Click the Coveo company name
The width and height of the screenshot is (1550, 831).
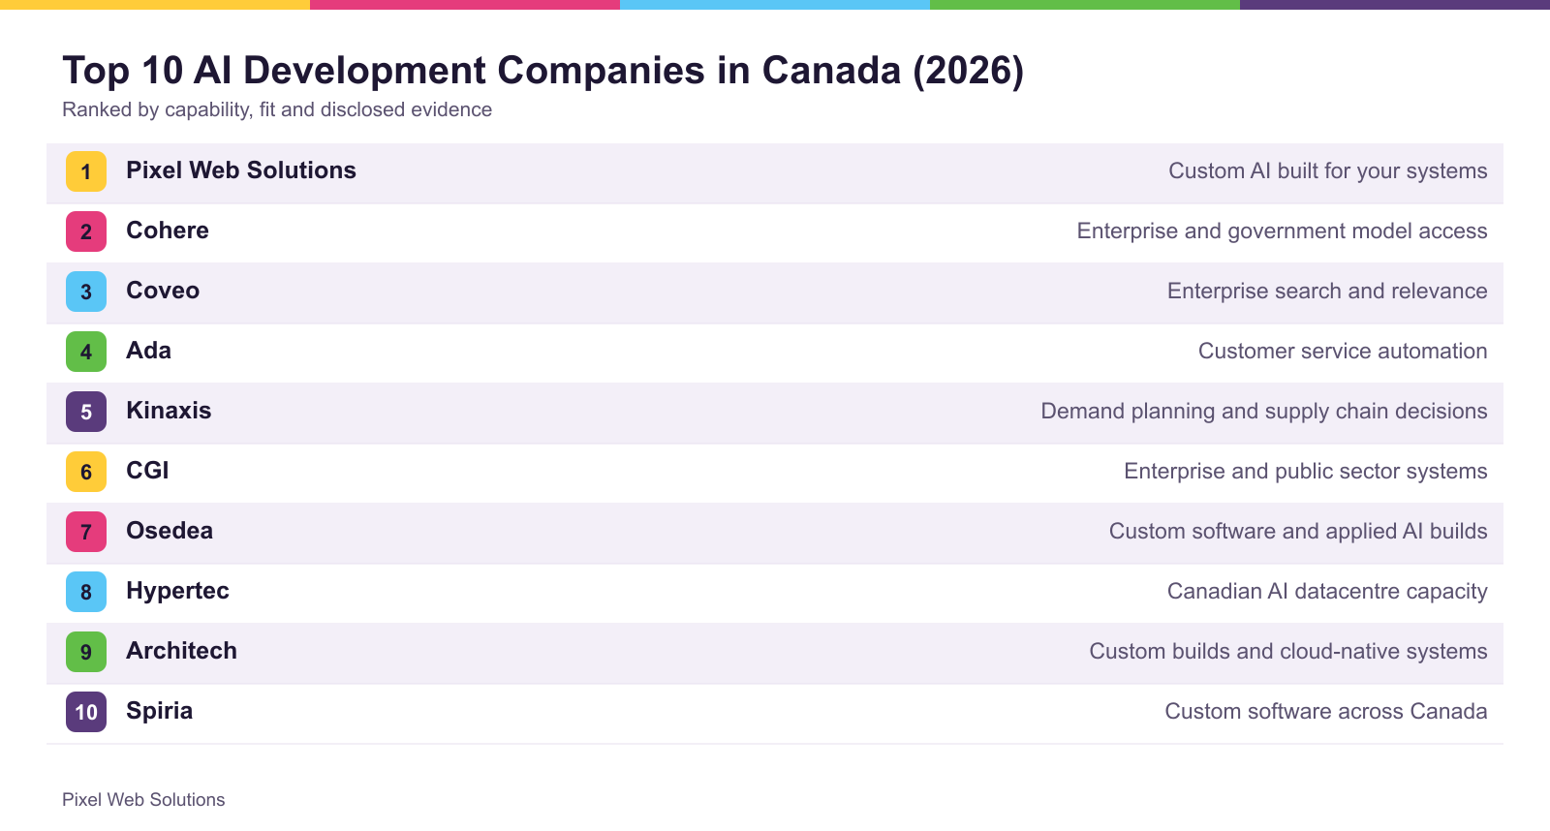pyautogui.click(x=163, y=291)
